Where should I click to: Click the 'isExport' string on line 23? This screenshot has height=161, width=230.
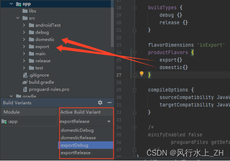point(211,45)
